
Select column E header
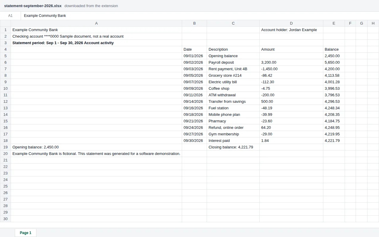(x=334, y=23)
